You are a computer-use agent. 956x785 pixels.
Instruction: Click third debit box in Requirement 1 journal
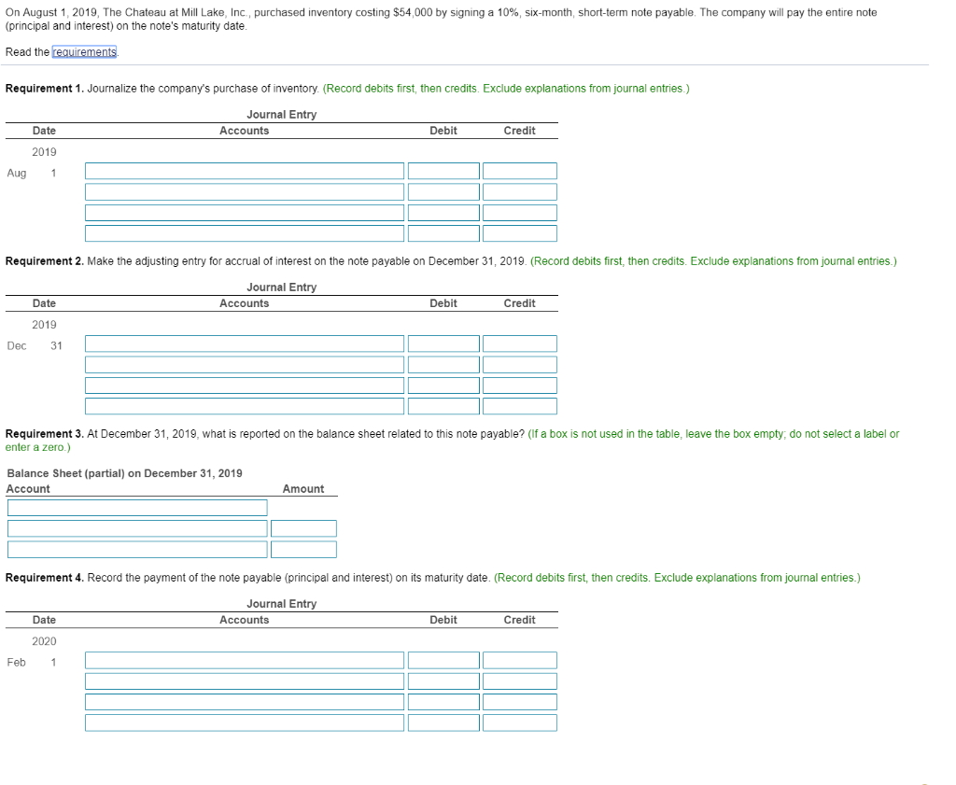click(443, 213)
